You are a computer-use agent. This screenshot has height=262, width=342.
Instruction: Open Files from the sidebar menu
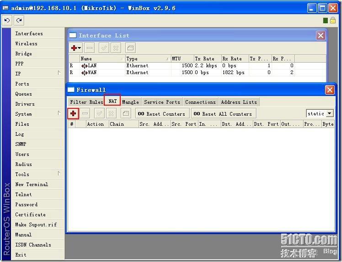(38, 124)
